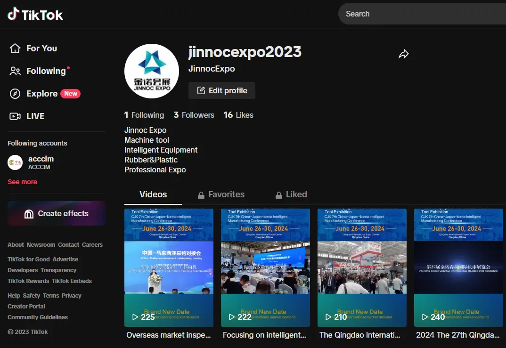
Task: Go to Following feed icon
Action: 15,71
